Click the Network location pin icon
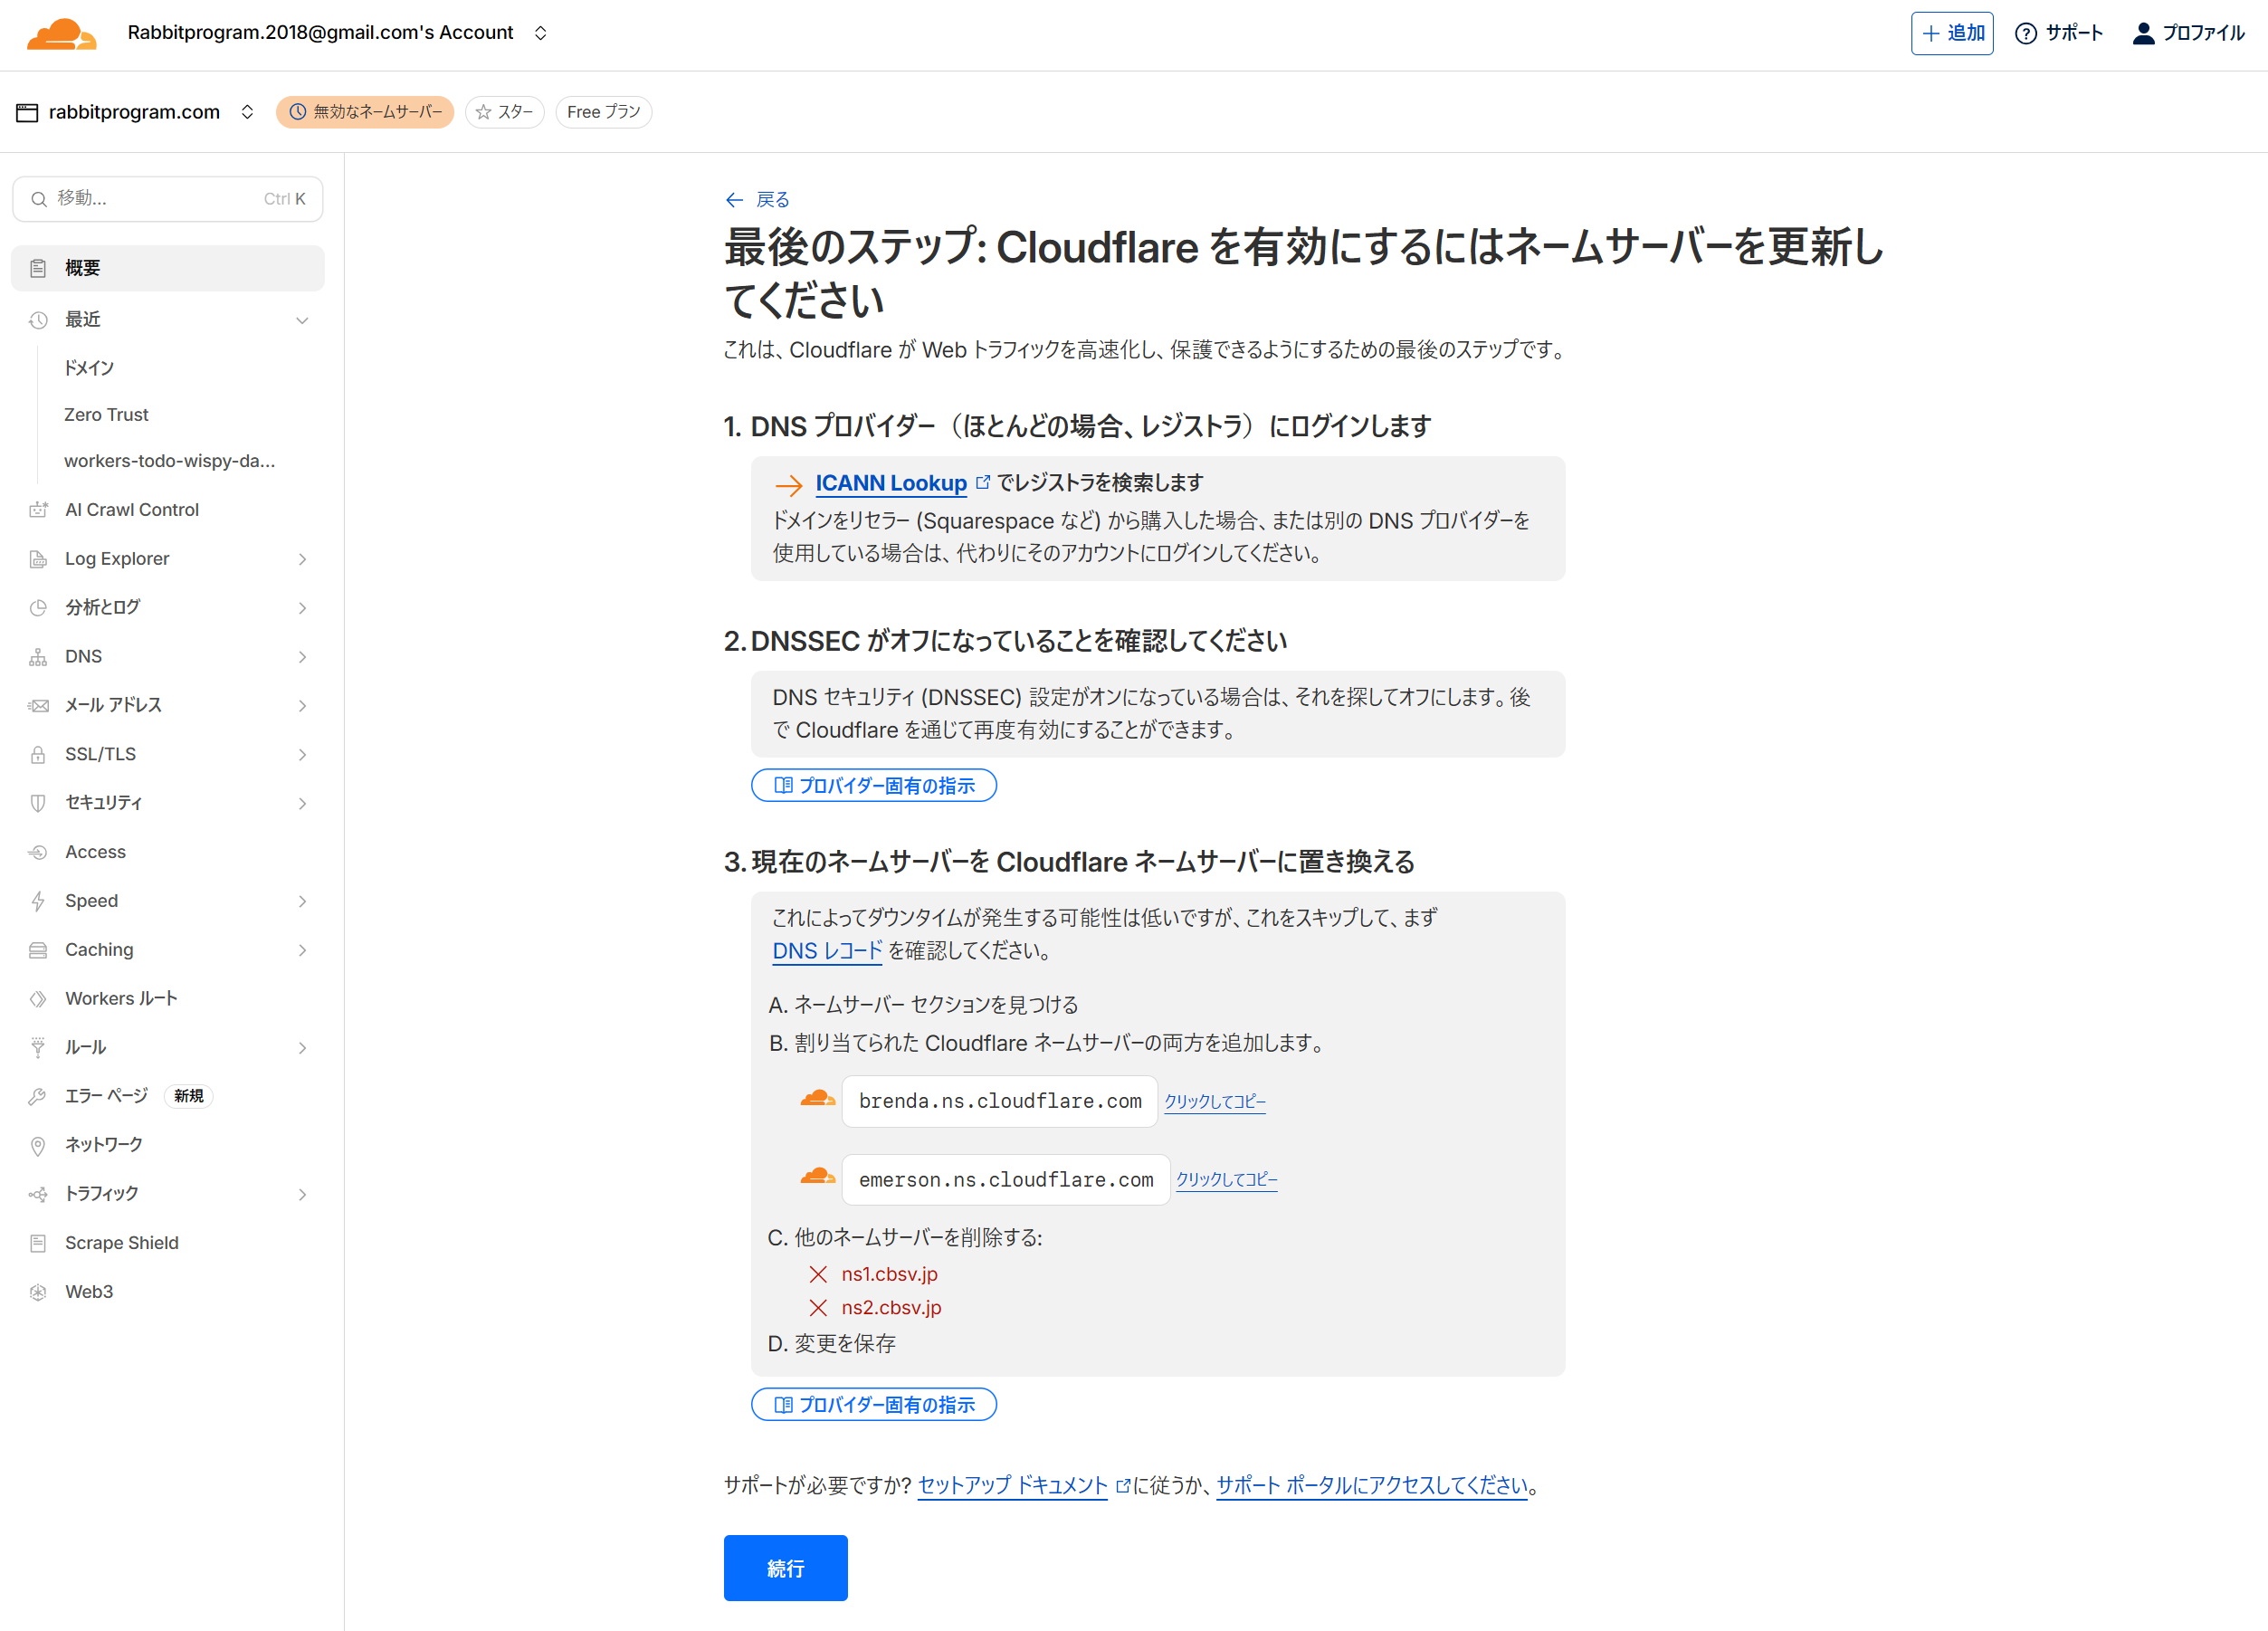 tap(38, 1145)
